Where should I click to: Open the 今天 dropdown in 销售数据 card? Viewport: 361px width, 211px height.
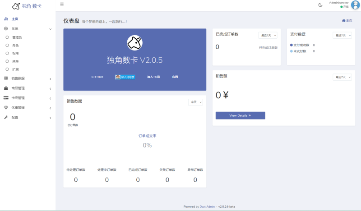195,102
